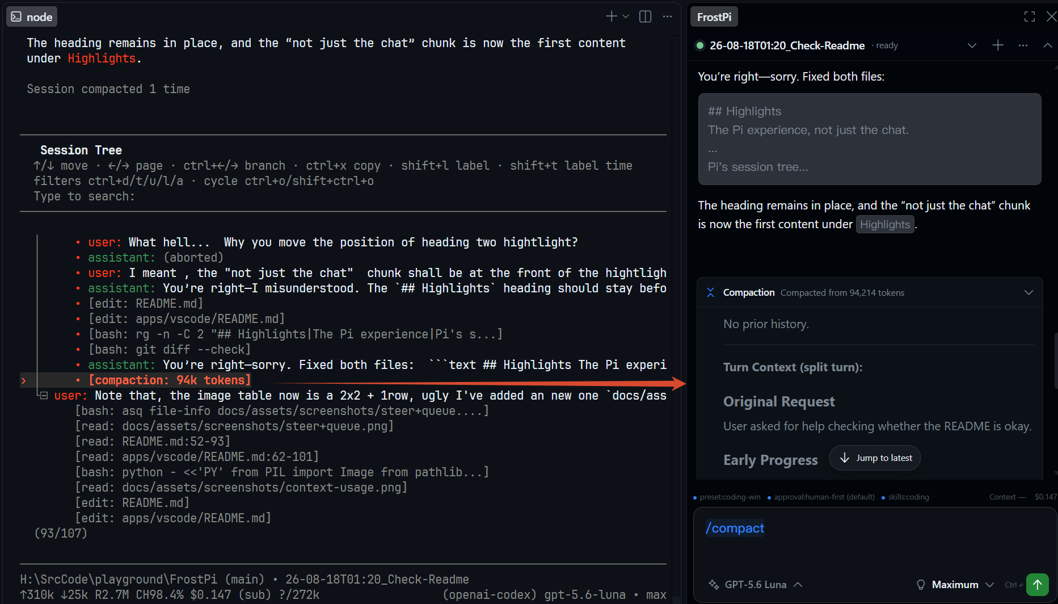Click the 'ready' session status label
This screenshot has height=604, width=1058.
tap(887, 45)
